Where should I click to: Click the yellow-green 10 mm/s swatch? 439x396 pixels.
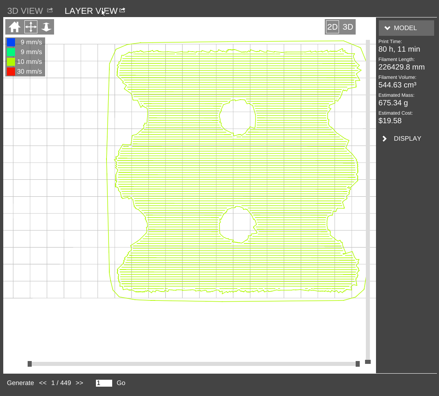tap(11, 62)
